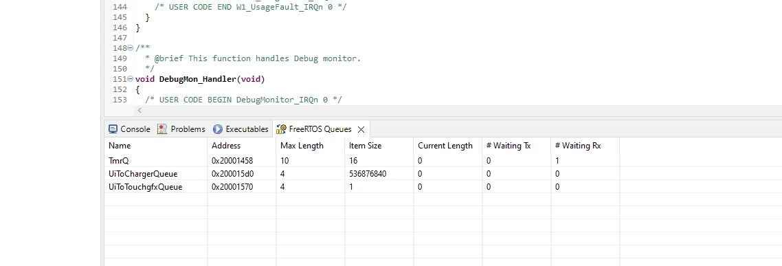Click the Executables tab icon
The height and width of the screenshot is (266, 782).
click(x=218, y=129)
